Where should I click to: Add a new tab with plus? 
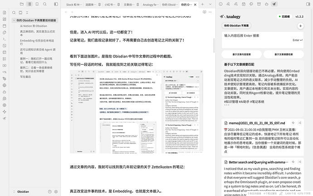tap(202, 4)
